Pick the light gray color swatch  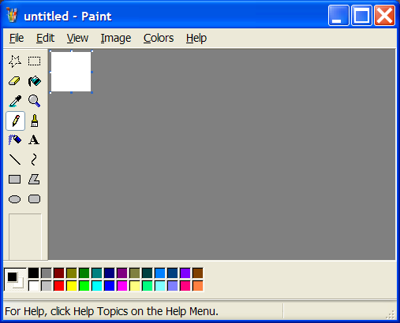pos(47,286)
